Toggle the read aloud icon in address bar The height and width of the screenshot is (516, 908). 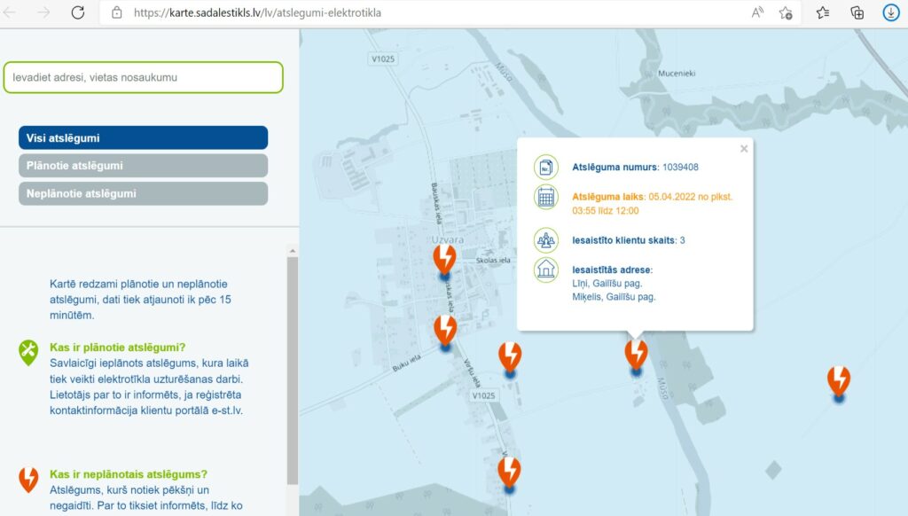757,12
